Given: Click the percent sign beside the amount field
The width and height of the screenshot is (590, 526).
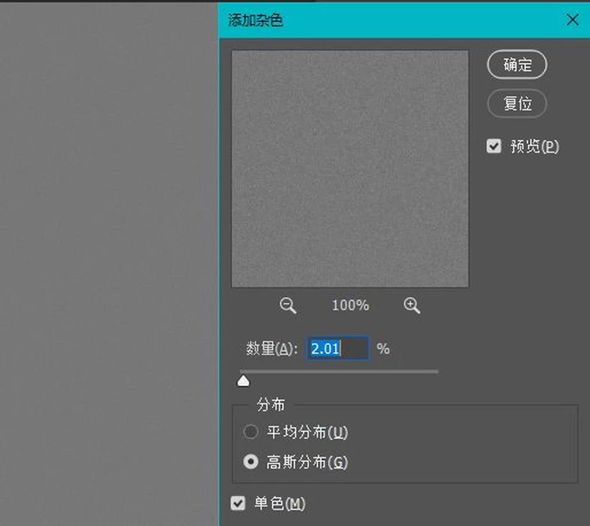Looking at the screenshot, I should point(383,349).
